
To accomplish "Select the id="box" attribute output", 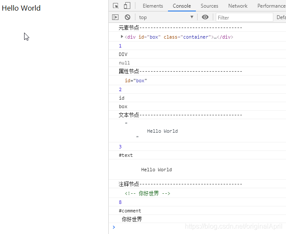I will click(x=136, y=81).
